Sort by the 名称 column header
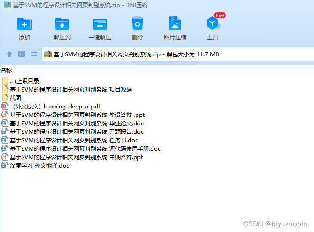This screenshot has width=314, height=232. click(x=6, y=70)
